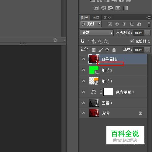The height and width of the screenshot is (152, 152).
Task: Select the 背景 副本 layer thumbnail
Action: coord(94,59)
